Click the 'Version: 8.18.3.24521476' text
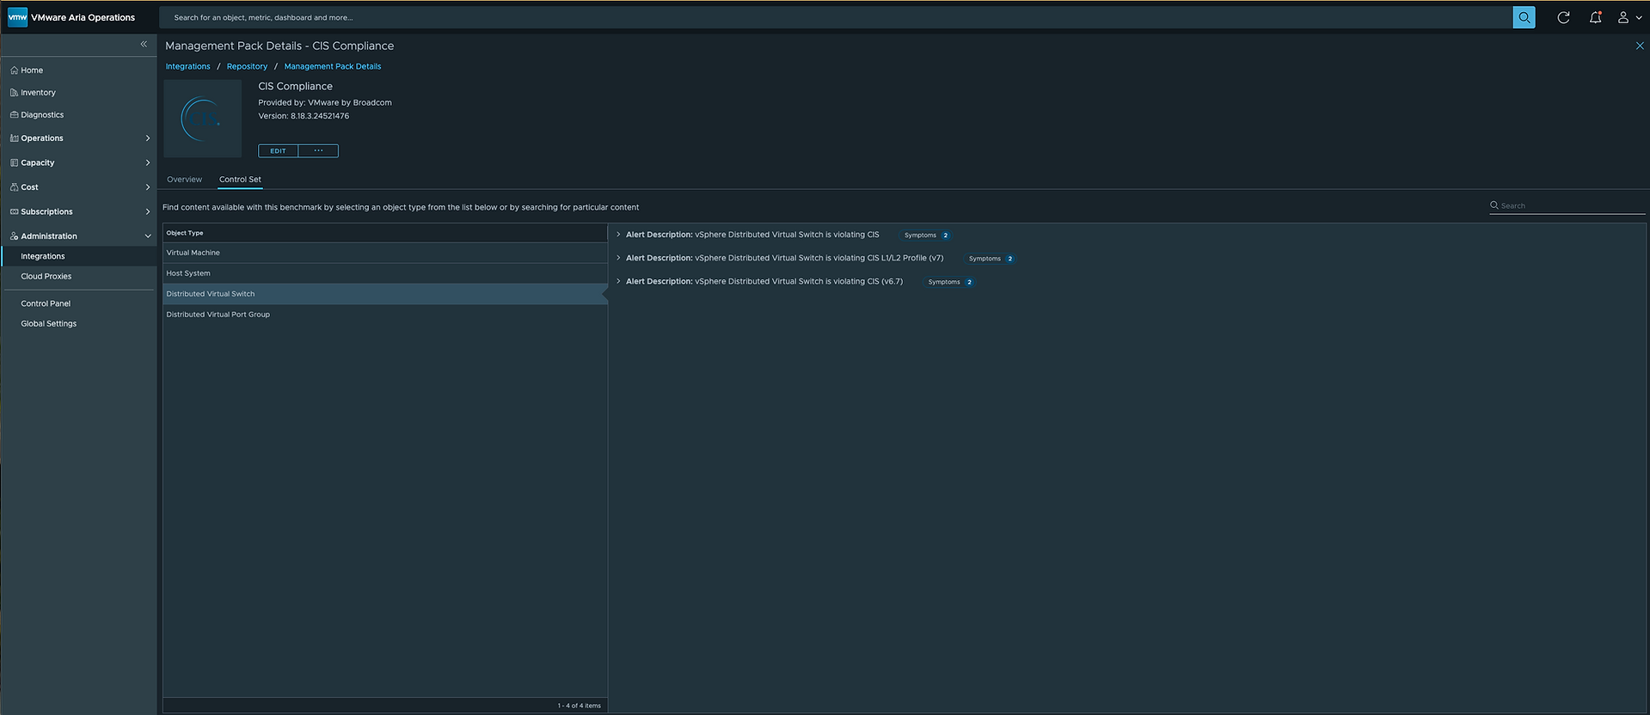The width and height of the screenshot is (1650, 715). [x=304, y=116]
